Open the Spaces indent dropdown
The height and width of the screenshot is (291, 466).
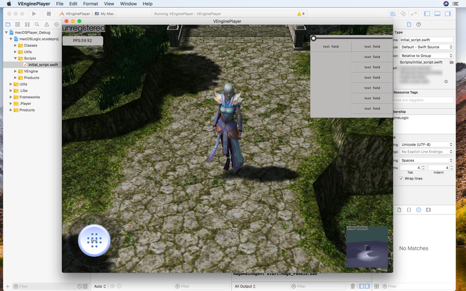[426, 160]
